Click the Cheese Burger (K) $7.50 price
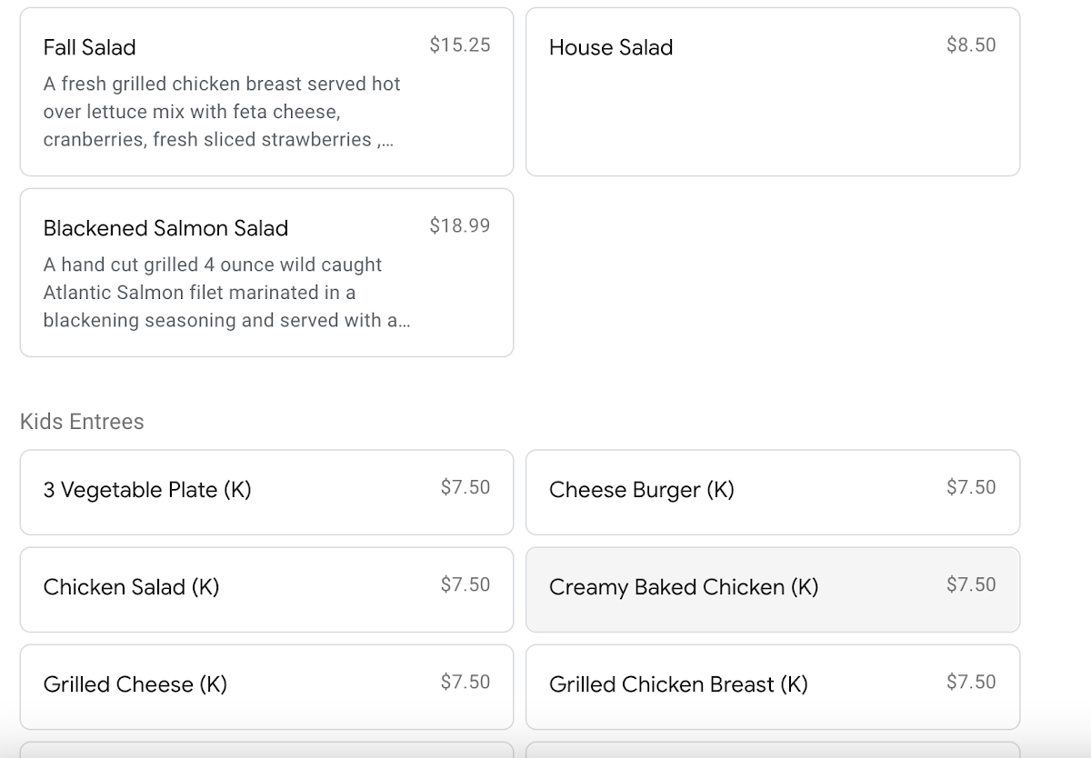The height and width of the screenshot is (758, 1091). [x=971, y=487]
